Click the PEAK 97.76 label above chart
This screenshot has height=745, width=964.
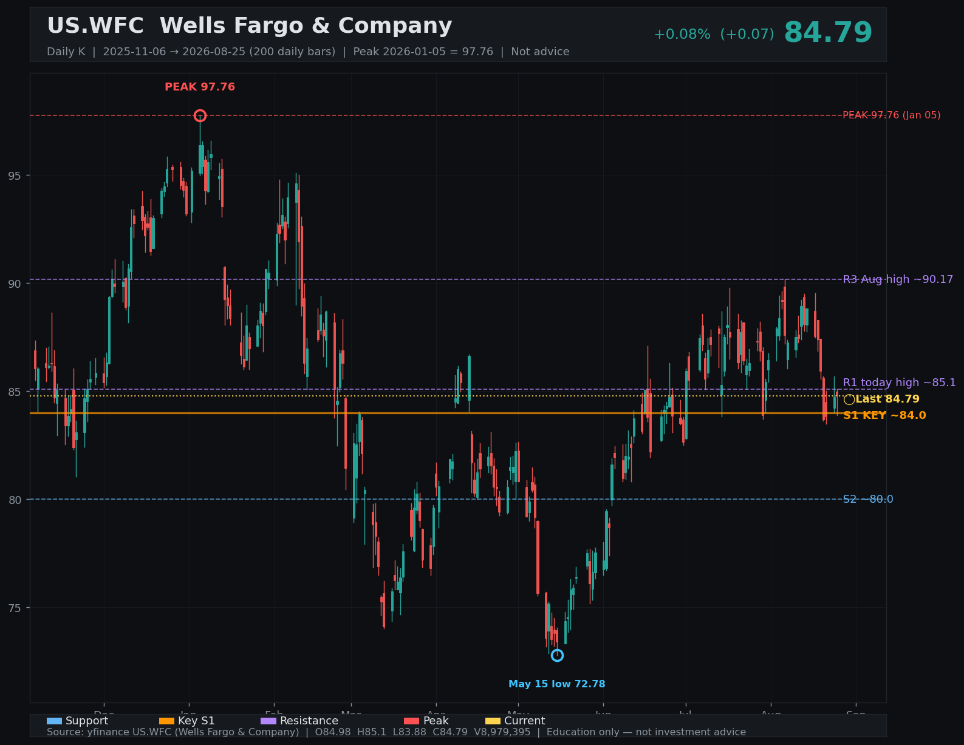click(200, 87)
